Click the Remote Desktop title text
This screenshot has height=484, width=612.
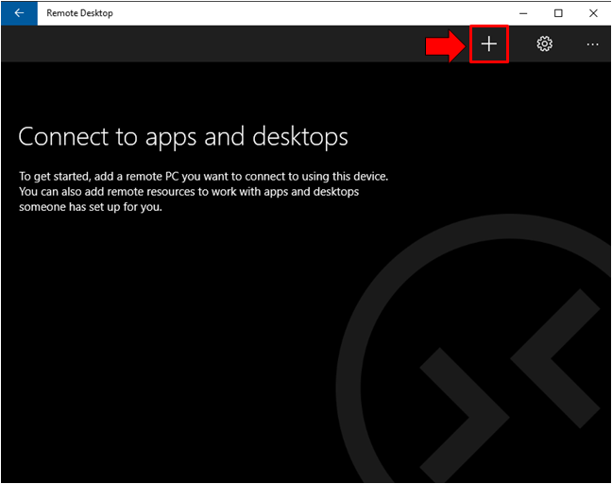79,13
